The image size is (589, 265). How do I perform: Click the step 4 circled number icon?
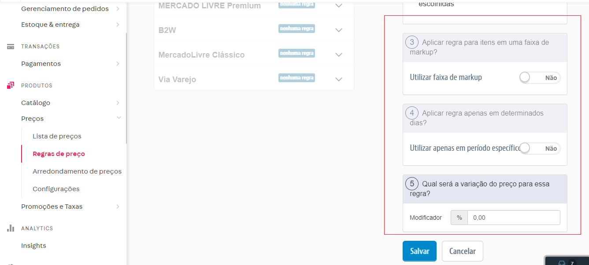(x=411, y=113)
